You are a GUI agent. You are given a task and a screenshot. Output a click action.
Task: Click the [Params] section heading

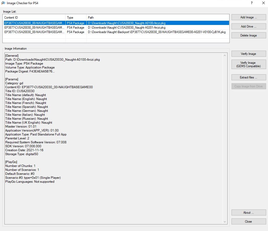(x=12, y=79)
